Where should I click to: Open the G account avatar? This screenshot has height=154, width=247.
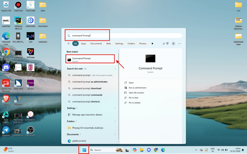coord(173,44)
